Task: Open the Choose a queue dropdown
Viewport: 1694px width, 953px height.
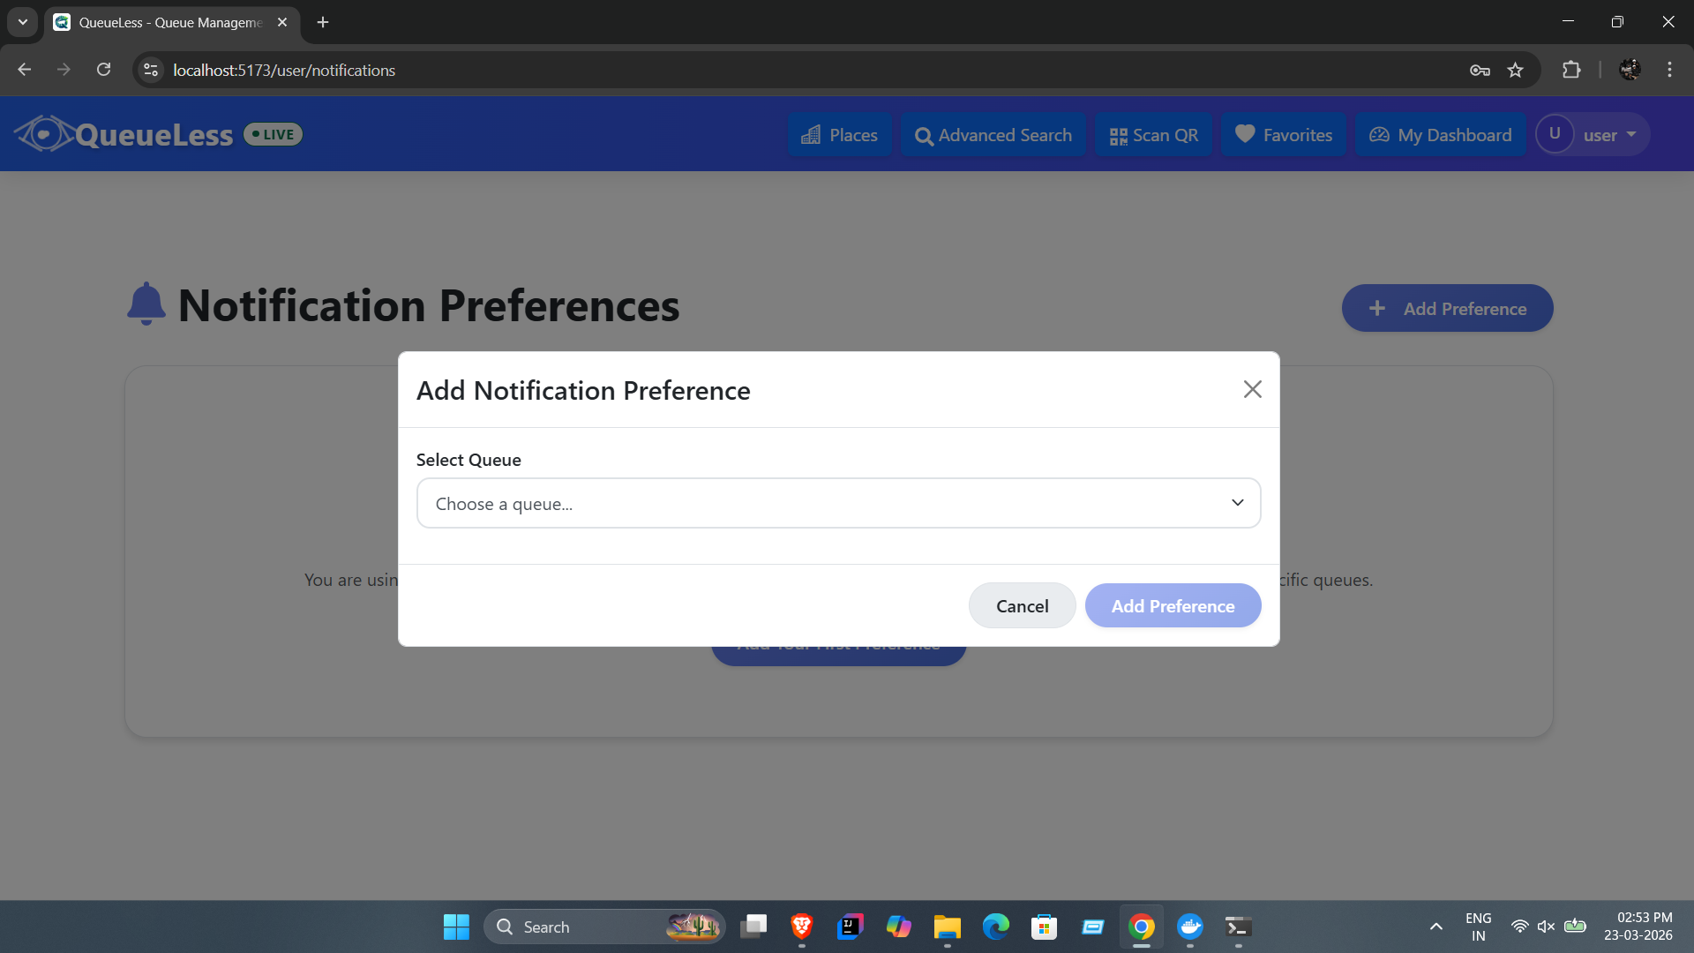Action: [838, 503]
